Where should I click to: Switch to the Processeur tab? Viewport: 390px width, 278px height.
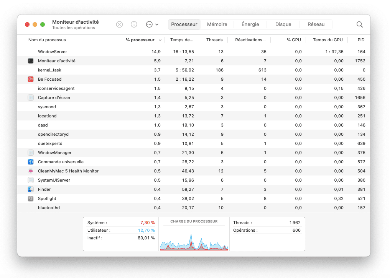click(x=184, y=24)
